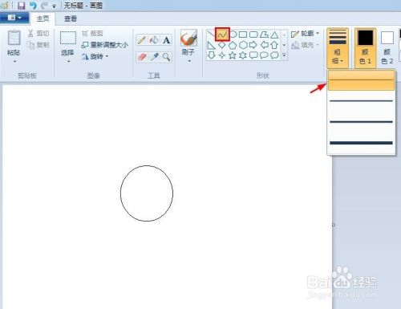Select 颜色 1 black color swatch
This screenshot has width=401, height=309.
365,47
